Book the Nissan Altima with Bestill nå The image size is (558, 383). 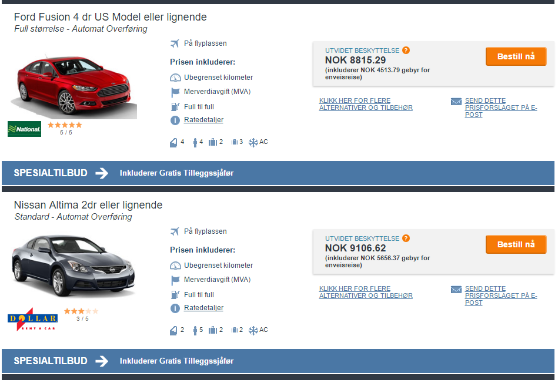(516, 245)
